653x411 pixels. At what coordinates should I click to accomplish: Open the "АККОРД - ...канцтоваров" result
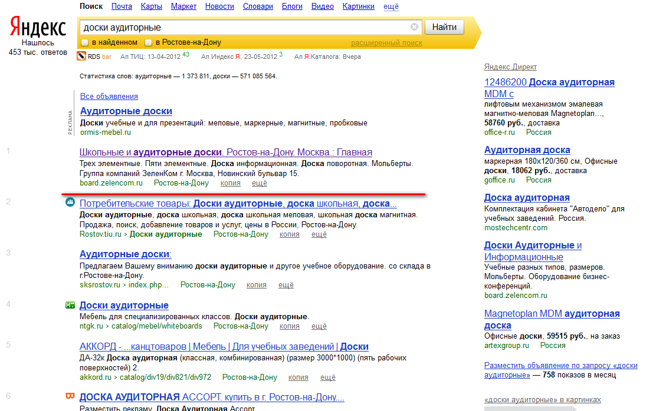pyautogui.click(x=224, y=347)
